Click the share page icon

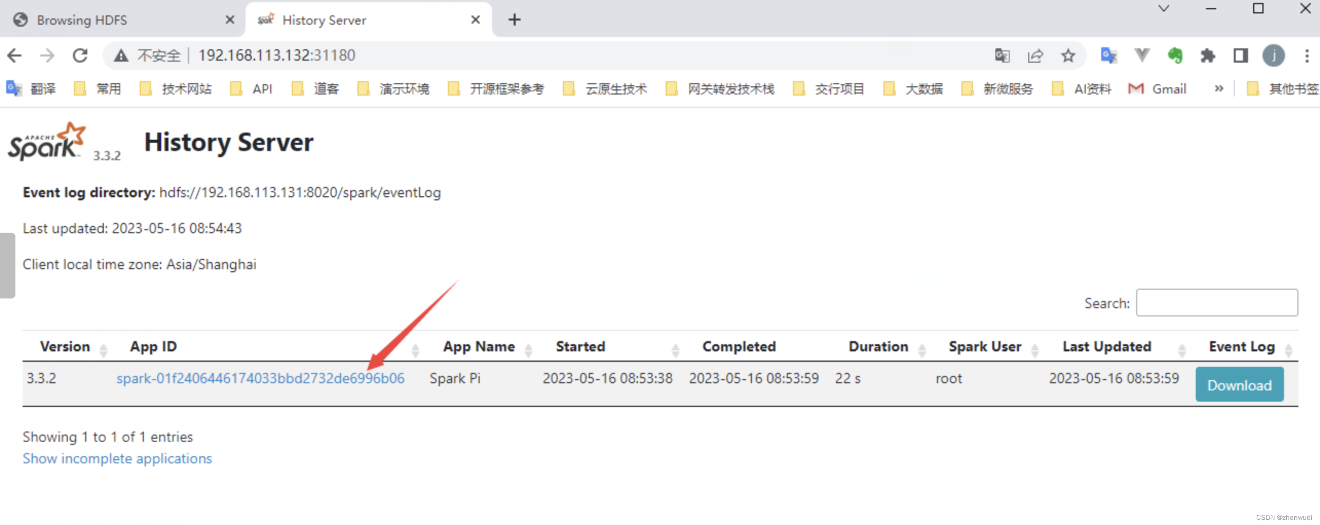pyautogui.click(x=1035, y=55)
